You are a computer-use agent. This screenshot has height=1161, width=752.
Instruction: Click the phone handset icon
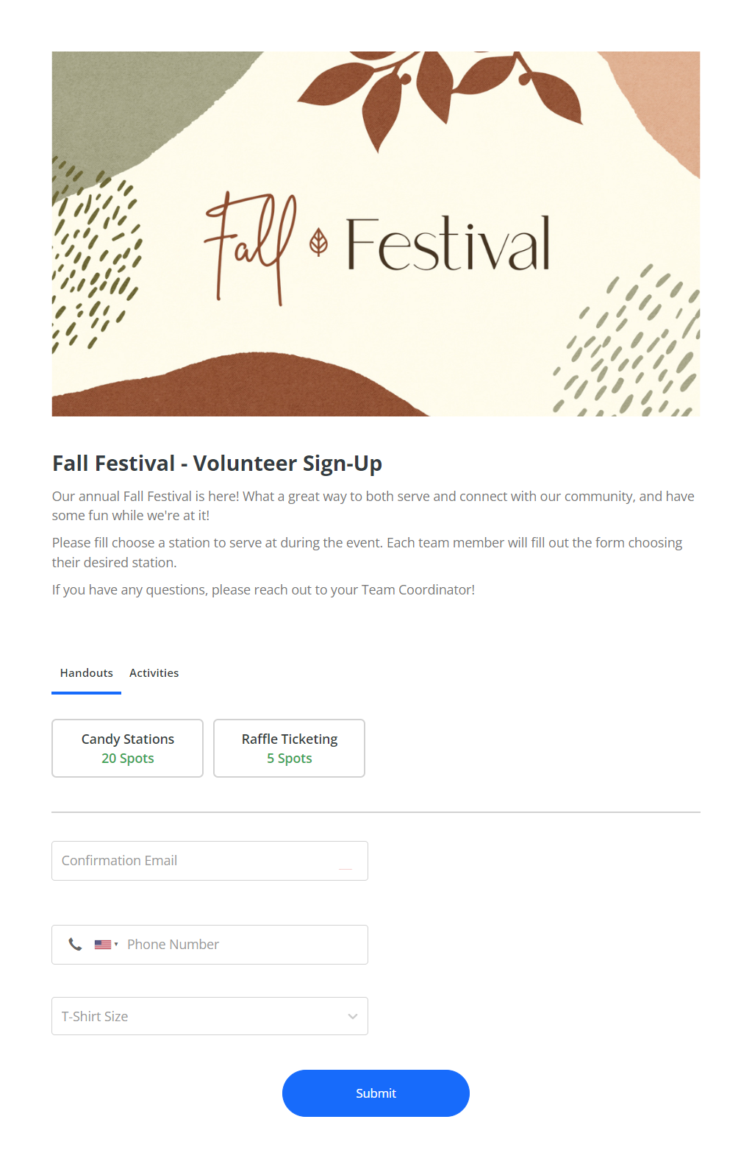point(75,944)
